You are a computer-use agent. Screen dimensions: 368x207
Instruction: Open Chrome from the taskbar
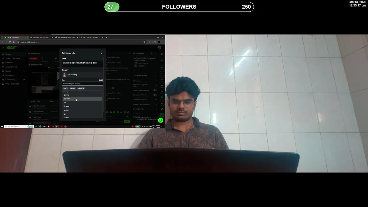point(57,126)
